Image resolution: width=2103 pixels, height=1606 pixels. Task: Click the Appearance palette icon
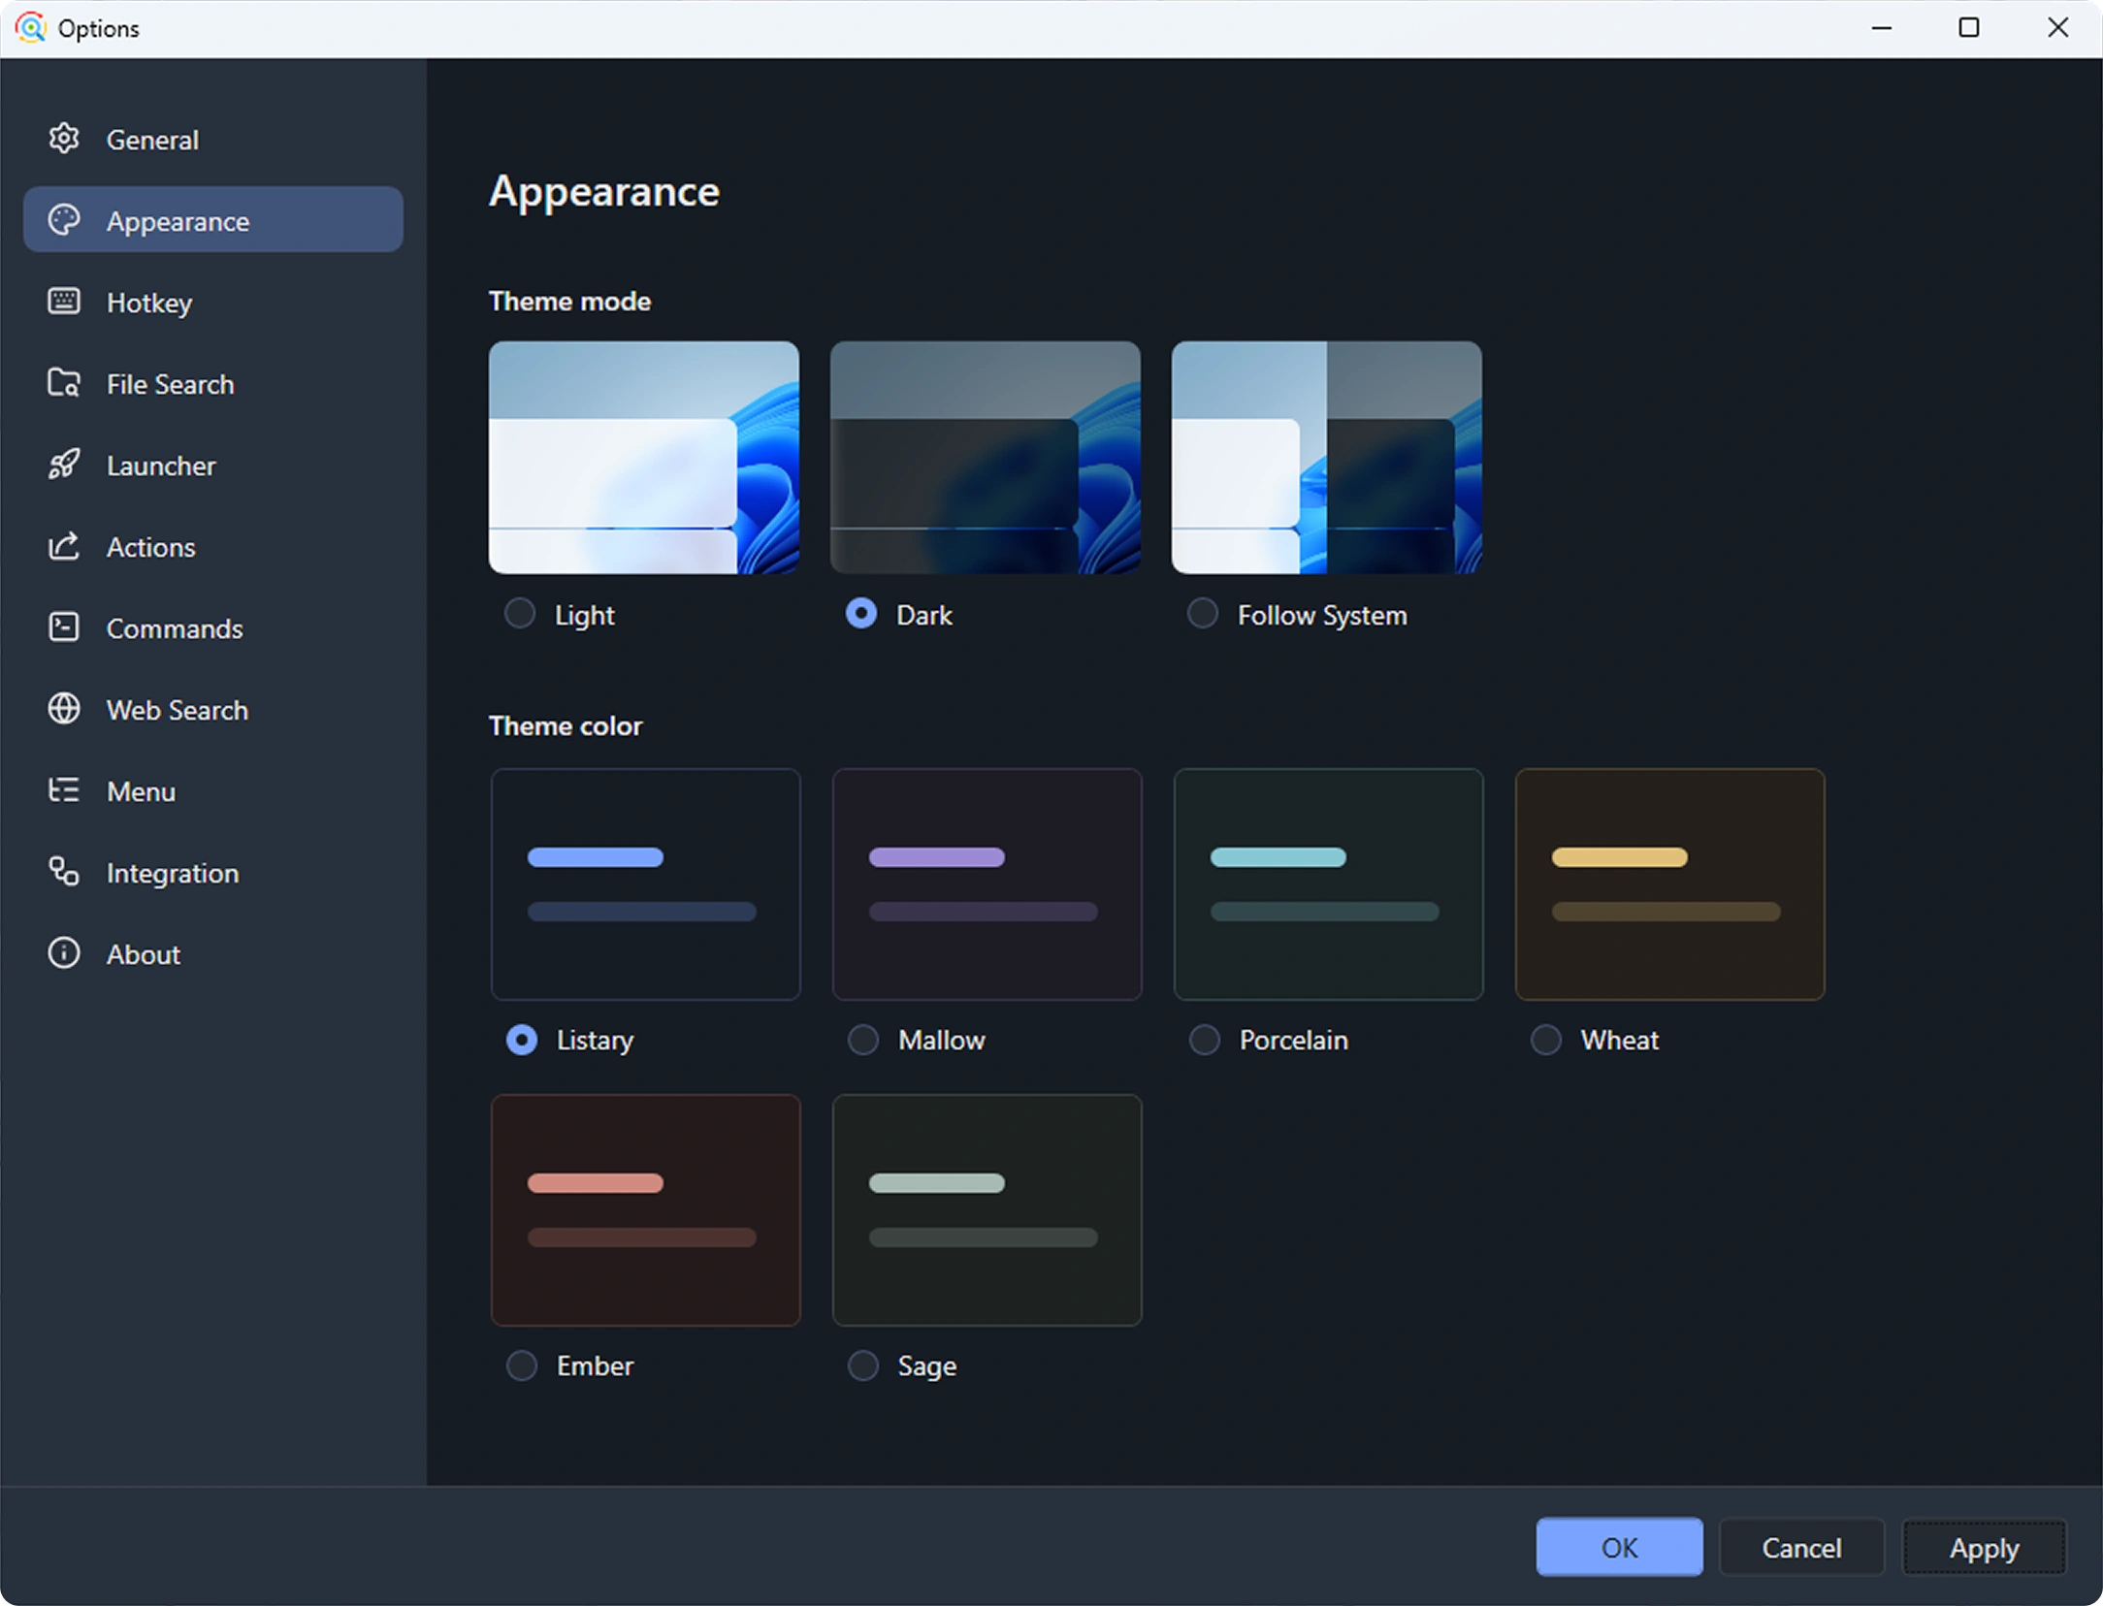(x=64, y=220)
